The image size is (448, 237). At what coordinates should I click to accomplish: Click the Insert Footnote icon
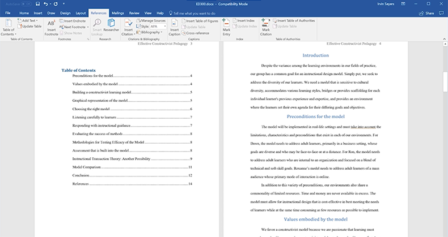[51, 24]
